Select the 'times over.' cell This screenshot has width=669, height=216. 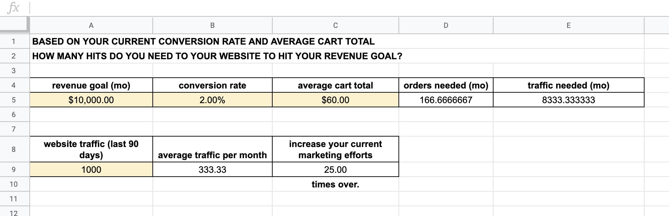click(x=336, y=184)
